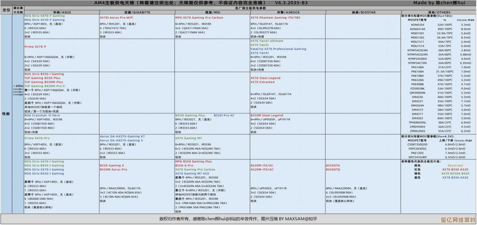This screenshot has height=225, width=477.
Task: Click the 映泰/BIOSTAR column header
Action: coord(364,12)
